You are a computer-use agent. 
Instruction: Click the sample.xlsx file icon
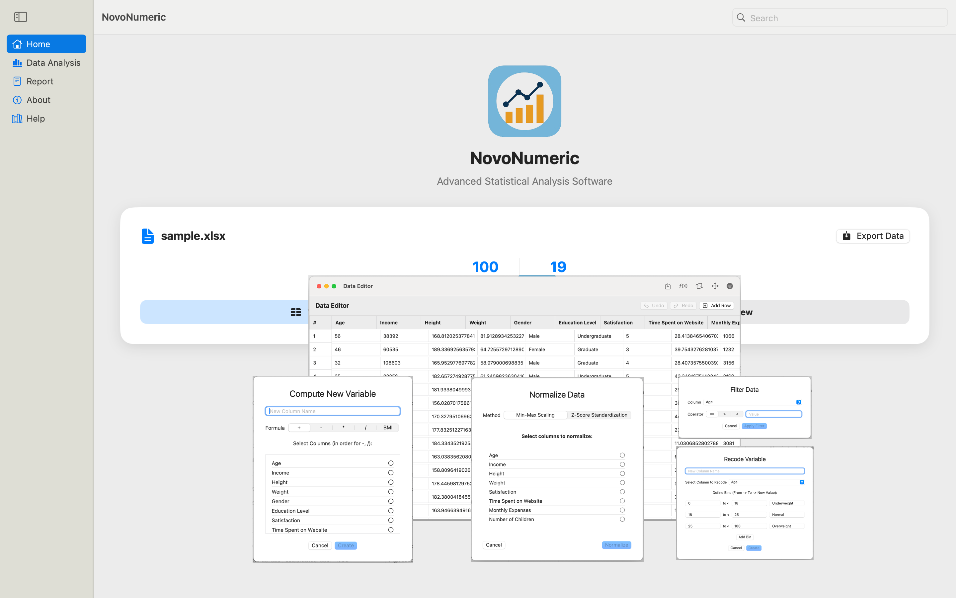click(x=147, y=236)
